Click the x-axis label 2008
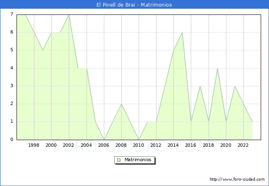The height and width of the screenshot is (186, 269). click(x=121, y=145)
